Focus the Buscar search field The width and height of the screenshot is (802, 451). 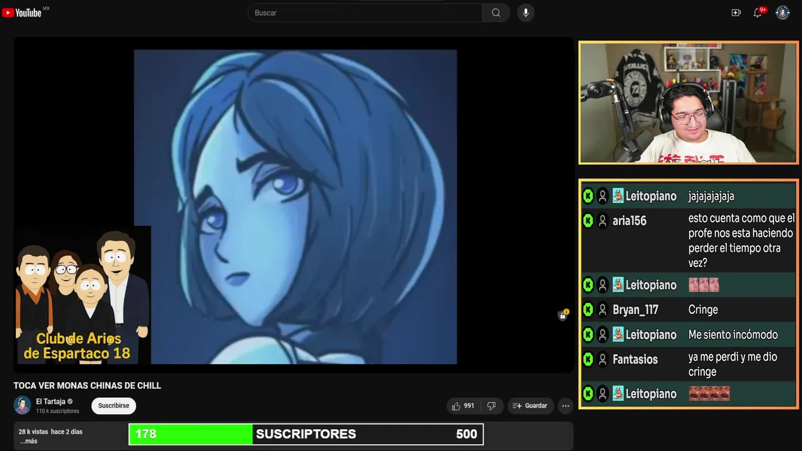(x=365, y=13)
